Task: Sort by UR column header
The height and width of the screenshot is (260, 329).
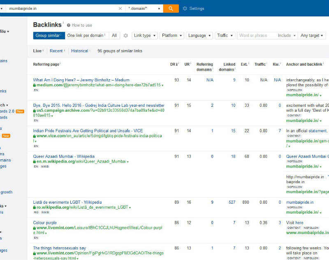Action: pyautogui.click(x=187, y=64)
